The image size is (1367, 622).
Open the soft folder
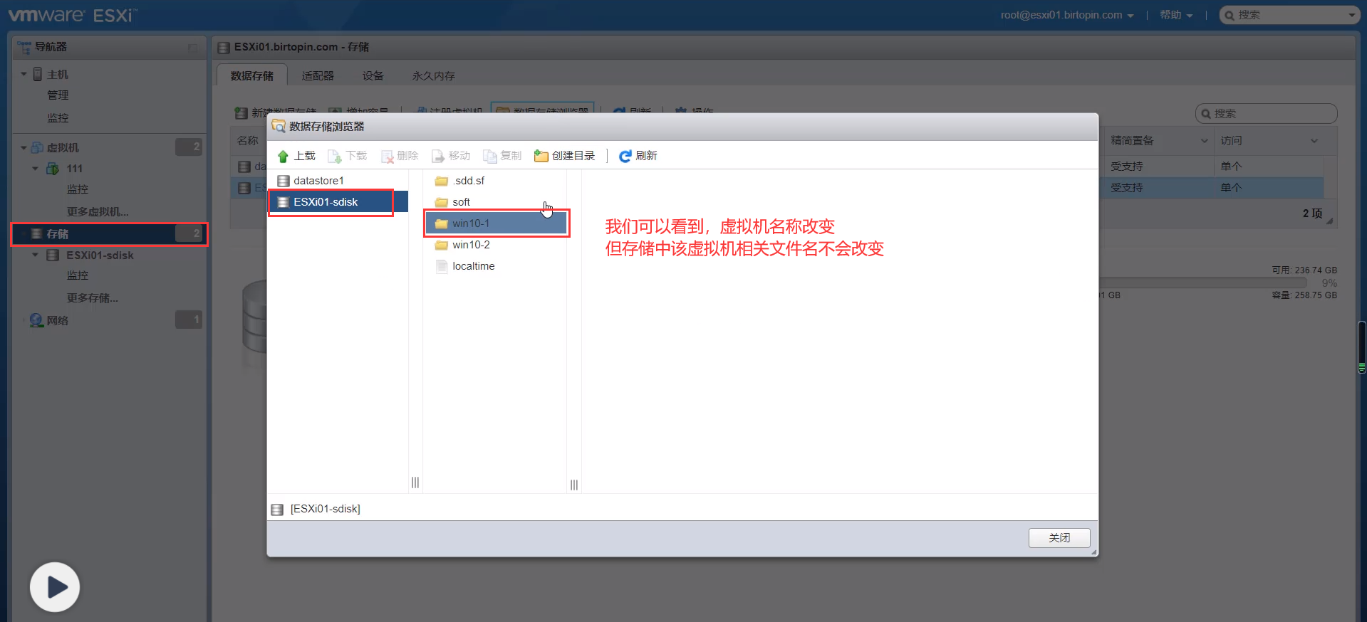click(495, 202)
